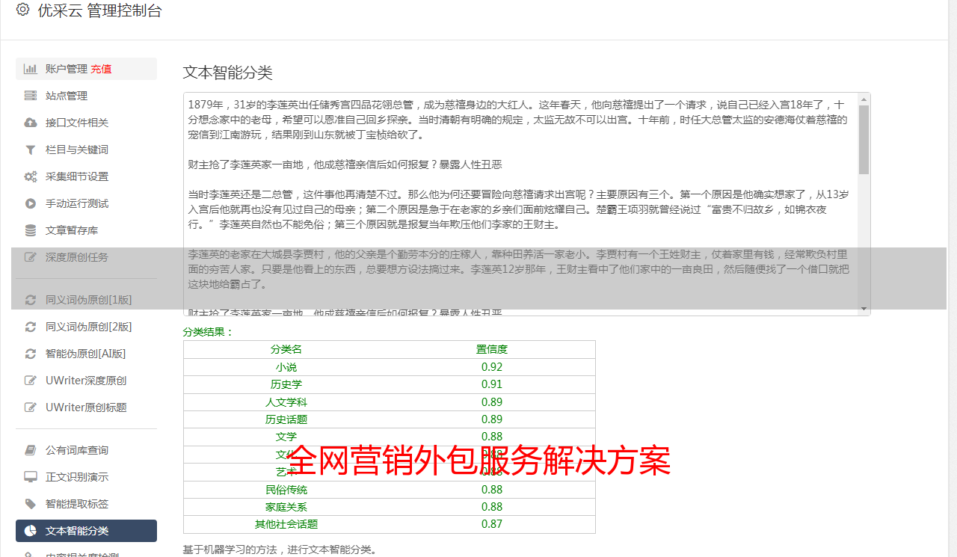Click the text area scrollbar thumb
This screenshot has width=957, height=557.
tap(864, 139)
